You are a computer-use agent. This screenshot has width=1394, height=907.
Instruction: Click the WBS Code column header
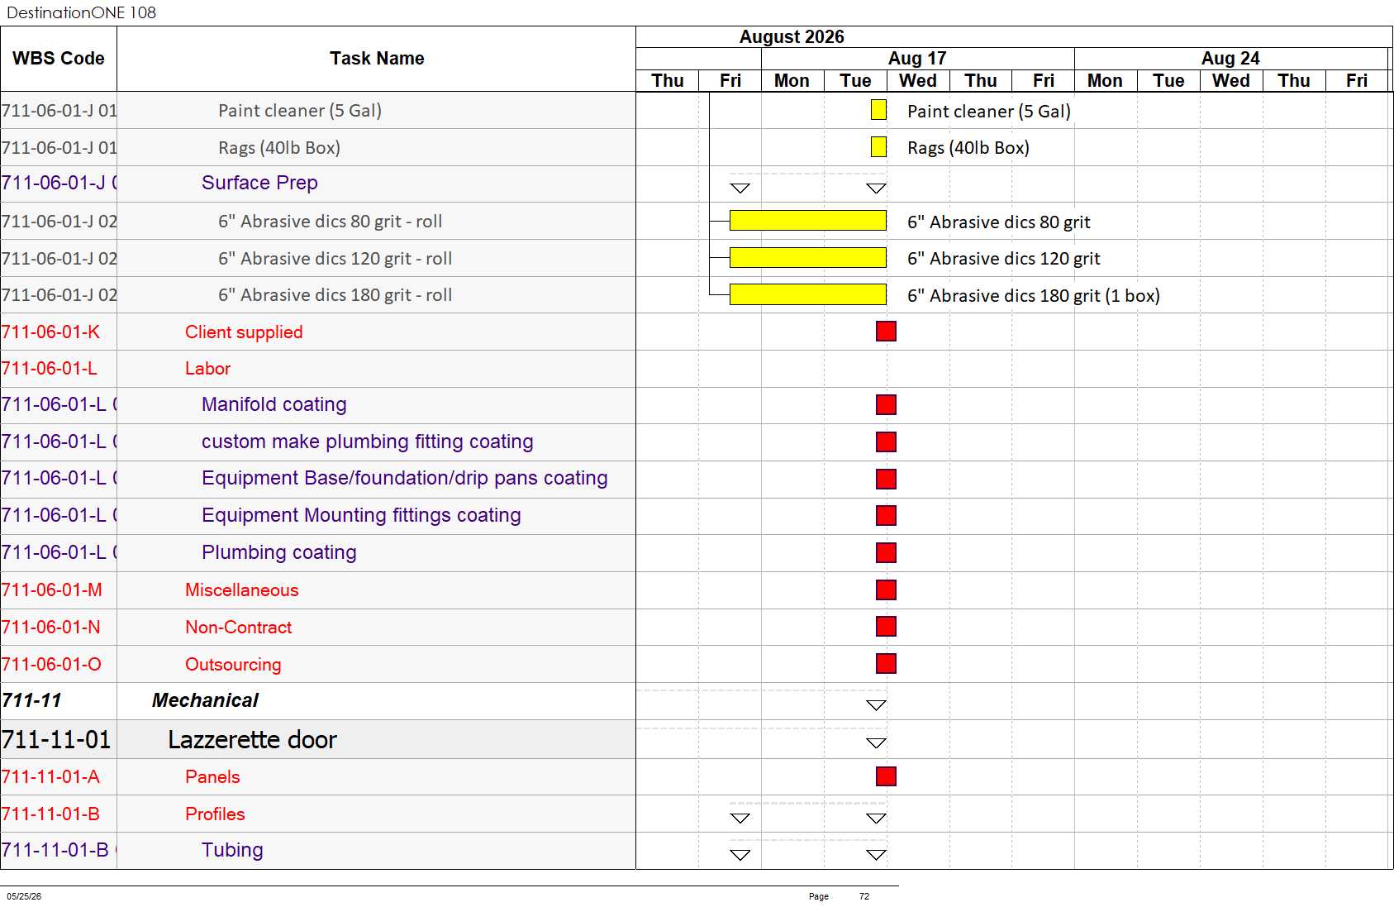coord(59,59)
